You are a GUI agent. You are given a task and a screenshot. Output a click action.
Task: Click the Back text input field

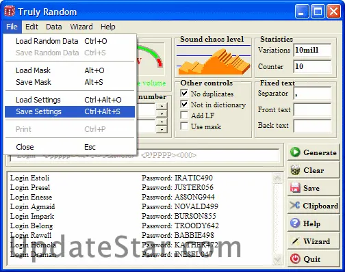point(312,126)
